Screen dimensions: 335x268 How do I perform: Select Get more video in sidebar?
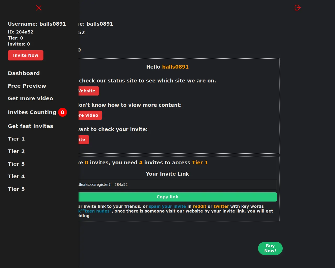click(30, 98)
